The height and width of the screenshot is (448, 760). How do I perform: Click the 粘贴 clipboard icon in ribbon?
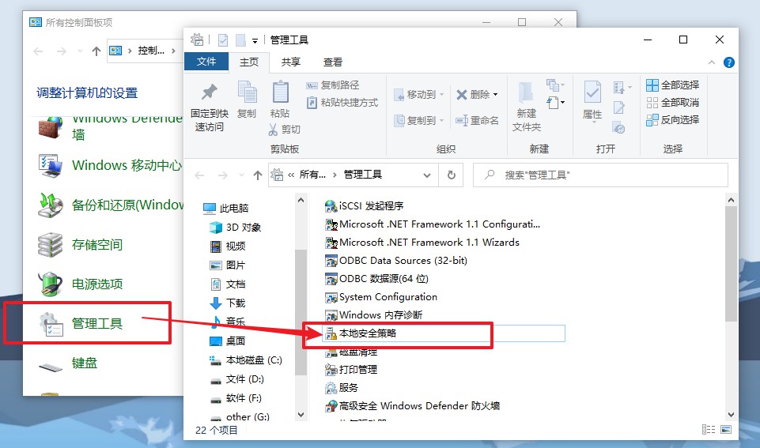[x=280, y=93]
